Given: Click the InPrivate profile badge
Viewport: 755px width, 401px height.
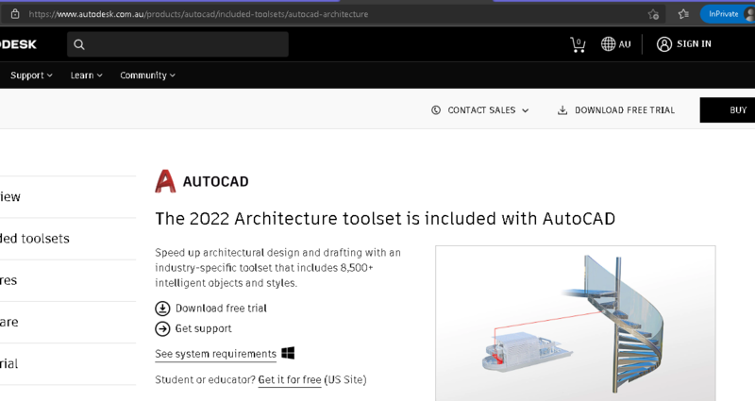Looking at the screenshot, I should [x=727, y=14].
